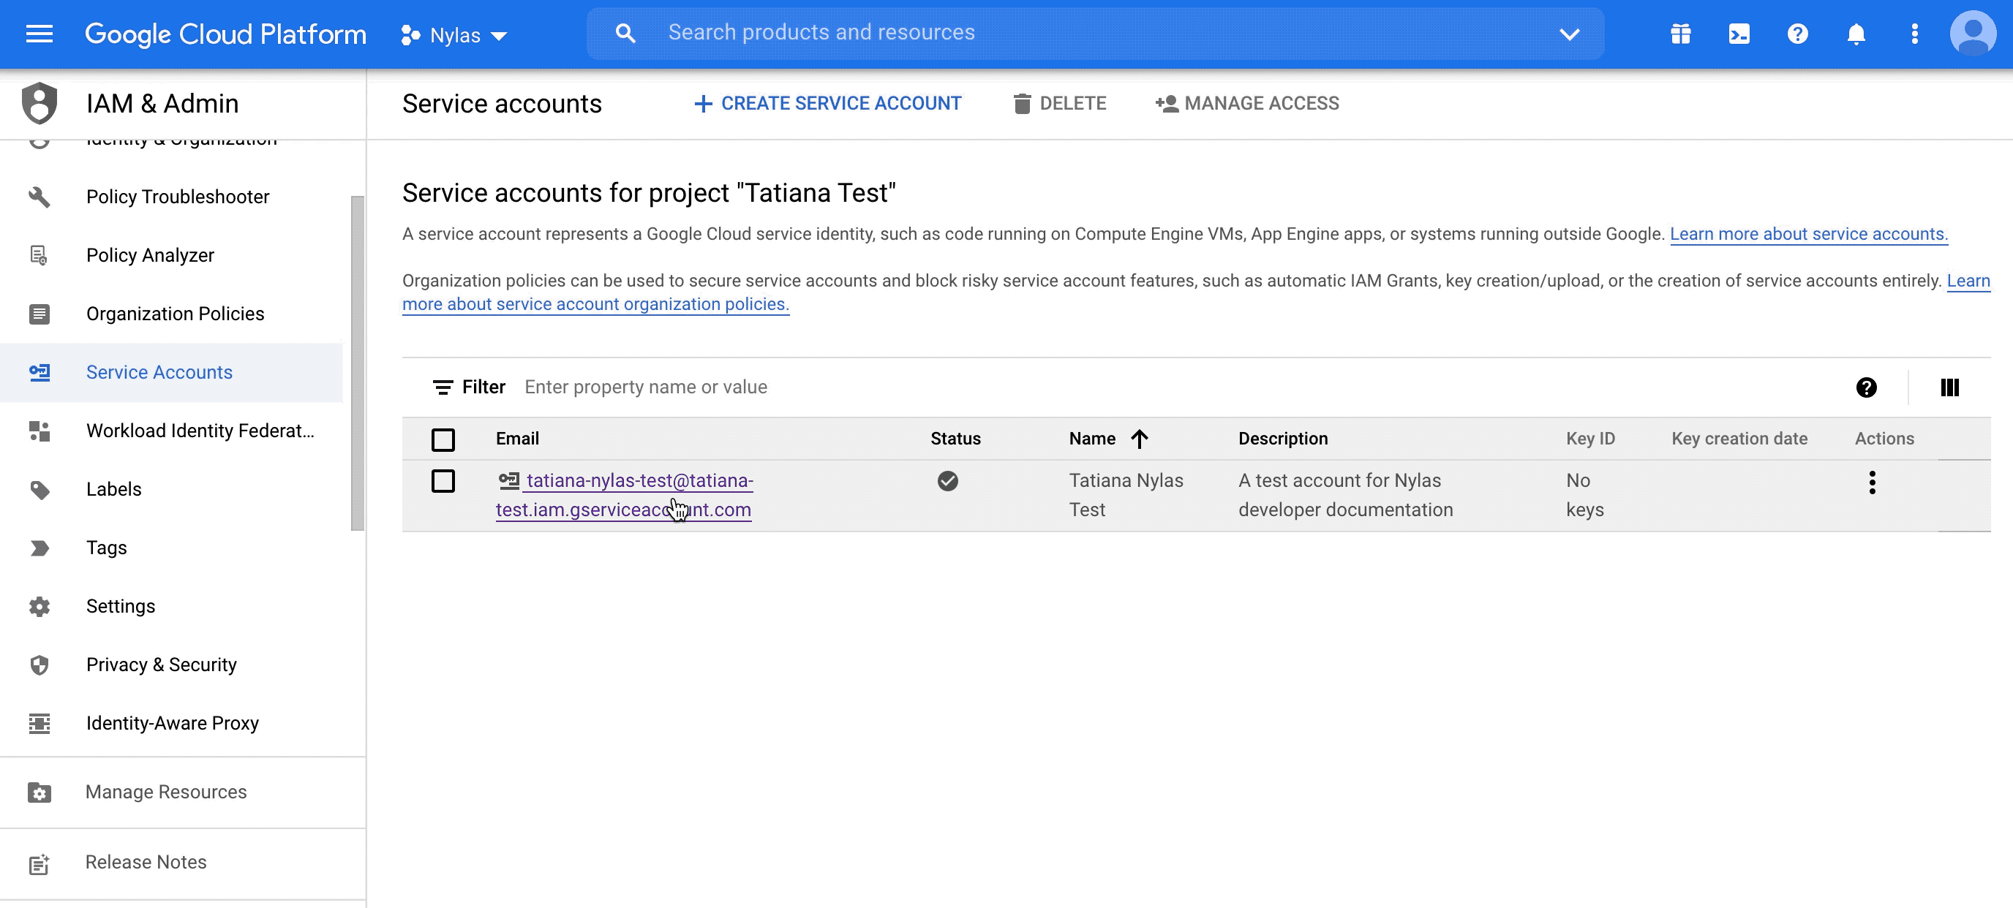
Task: Open Policy Troubleshooter from sidebar
Action: (x=178, y=197)
